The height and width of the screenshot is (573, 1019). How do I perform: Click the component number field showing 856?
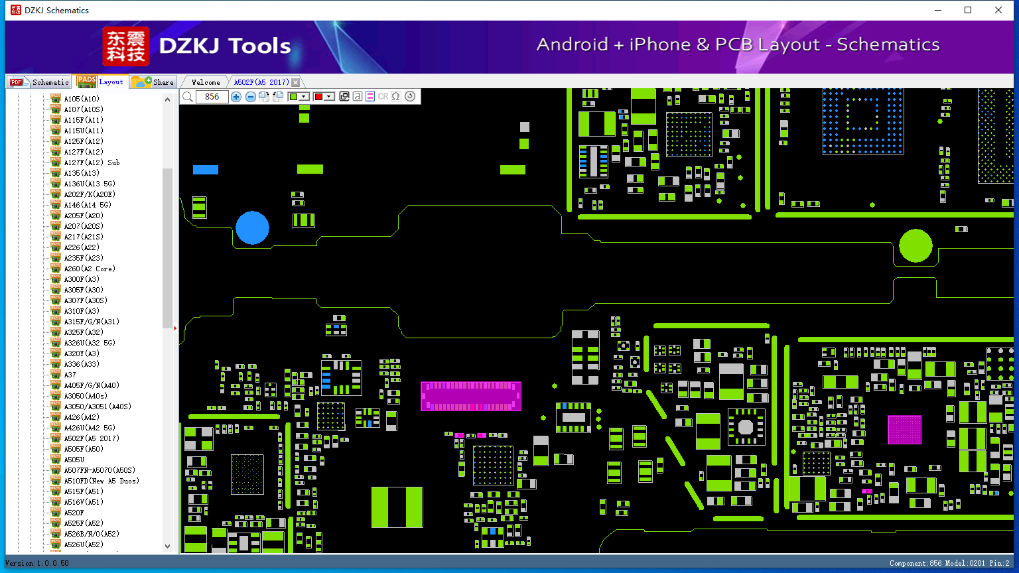pyautogui.click(x=212, y=97)
